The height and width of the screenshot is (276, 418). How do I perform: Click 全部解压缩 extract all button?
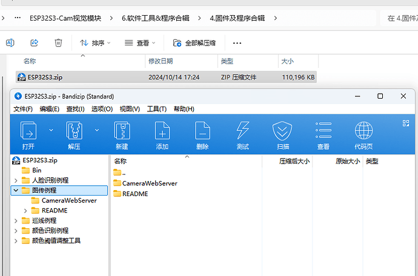[x=194, y=43]
